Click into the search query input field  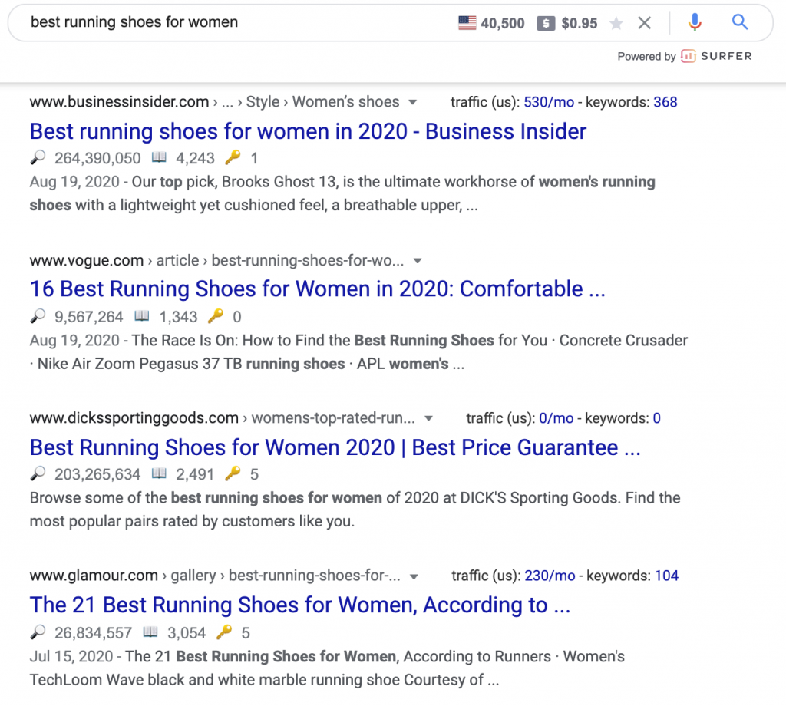[x=236, y=22]
